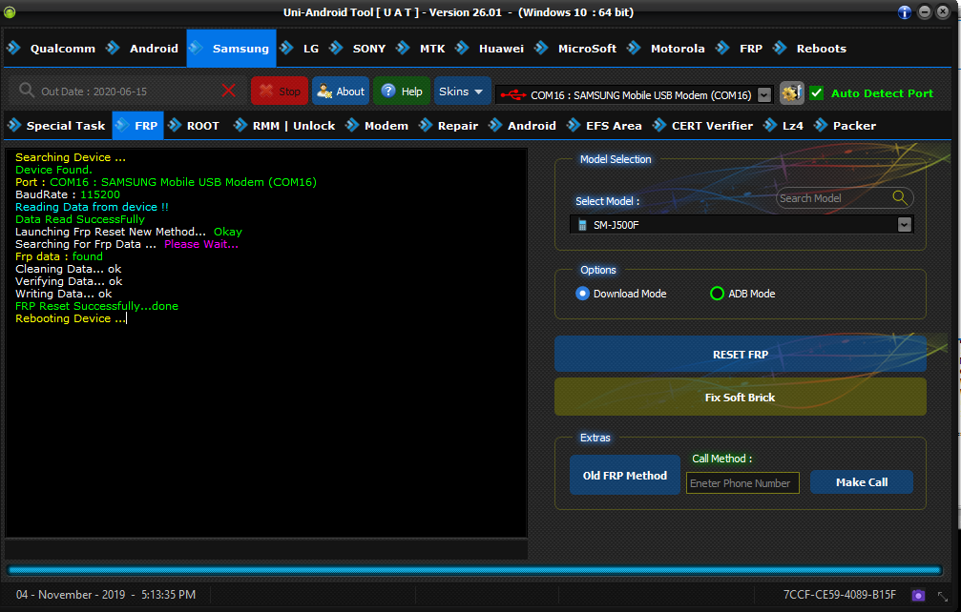Click the Make Call button
Image resolution: width=961 pixels, height=612 pixels.
pyautogui.click(x=862, y=482)
